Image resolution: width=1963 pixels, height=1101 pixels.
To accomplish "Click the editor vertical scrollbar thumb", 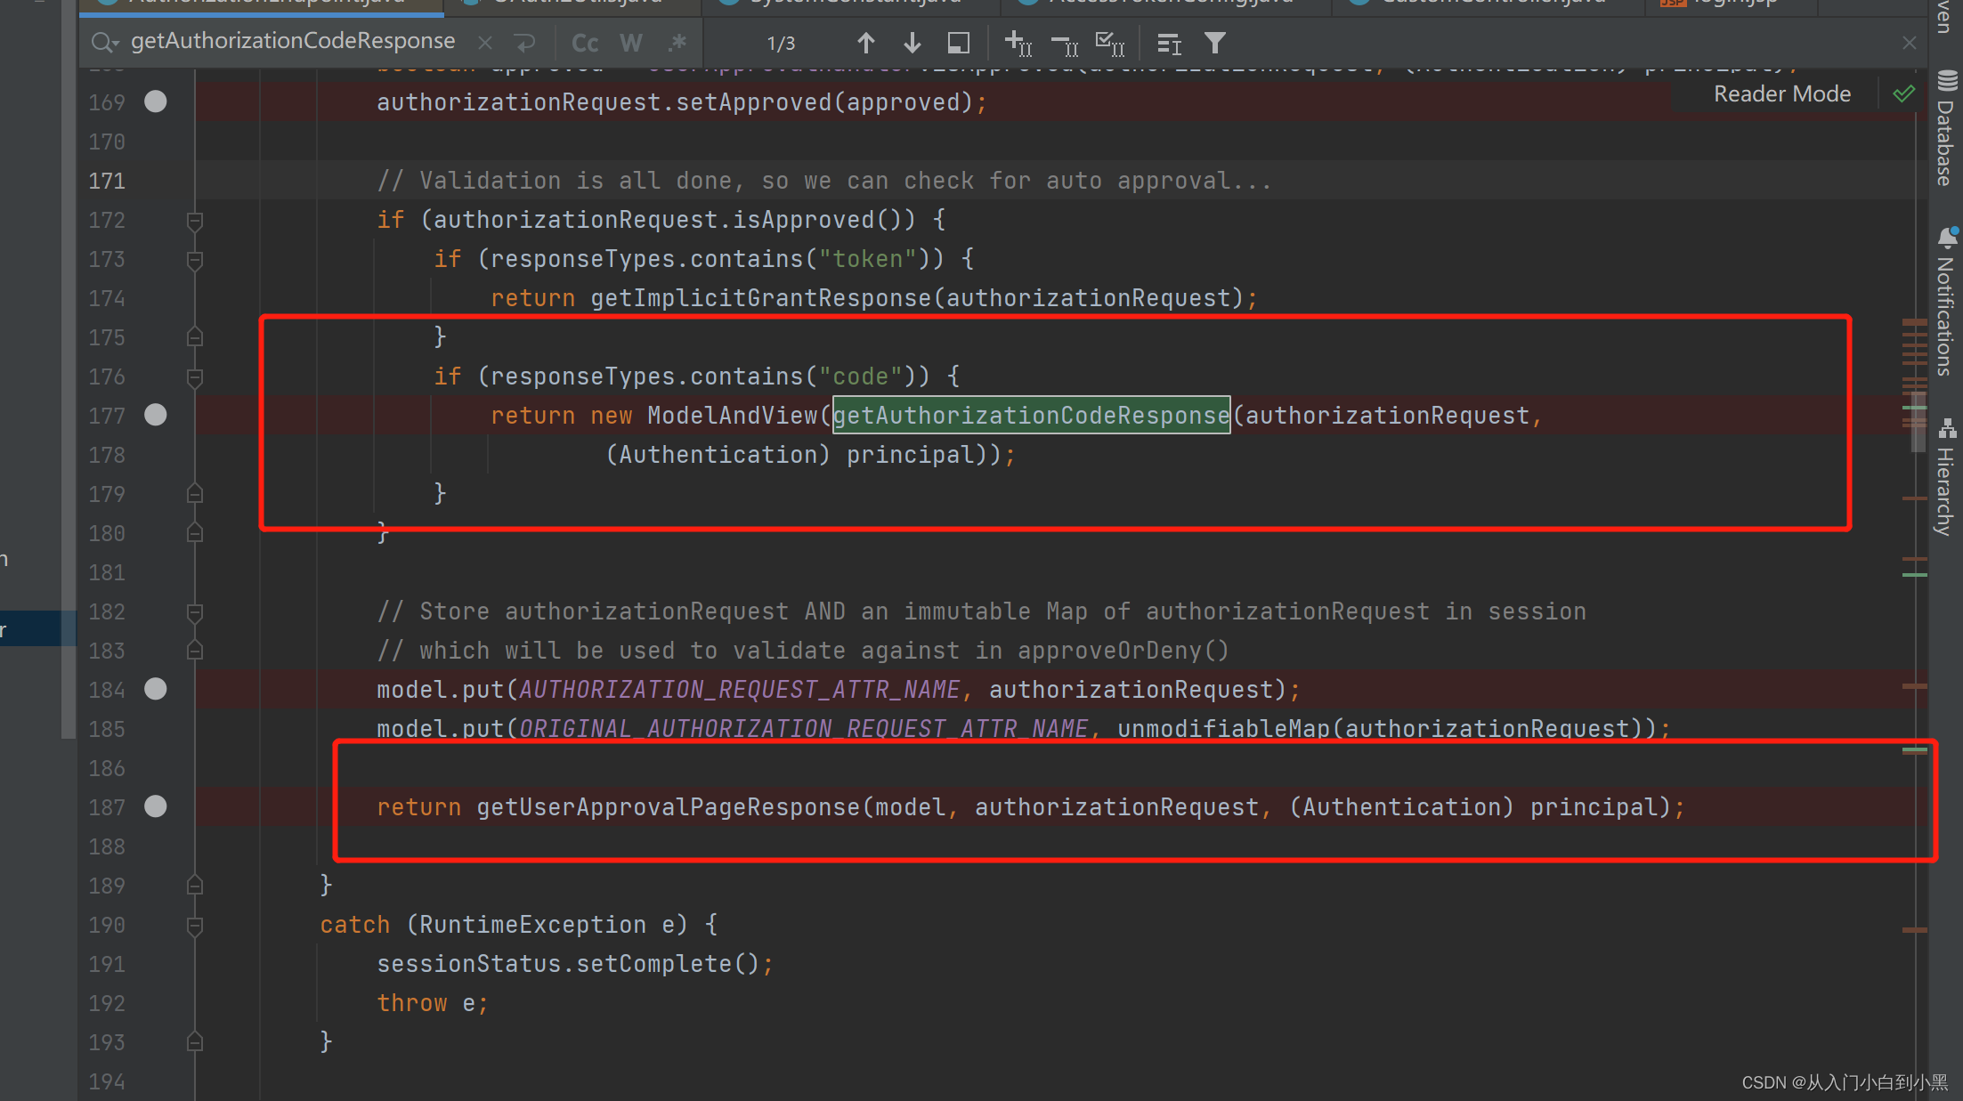I will 1917,421.
